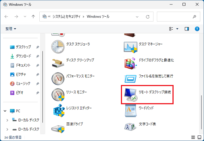Toggle the preview pane button
The image size is (204, 141).
pos(187,29)
